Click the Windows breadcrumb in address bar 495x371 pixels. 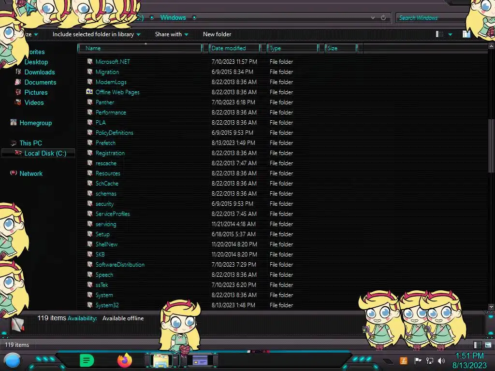pyautogui.click(x=173, y=18)
